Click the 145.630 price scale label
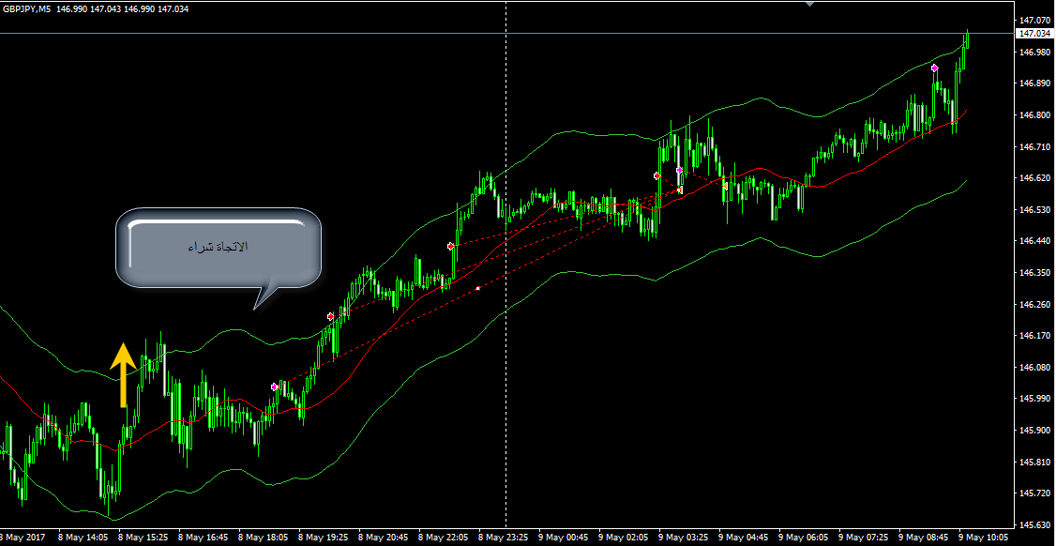This screenshot has height=546, width=1056. (1033, 524)
